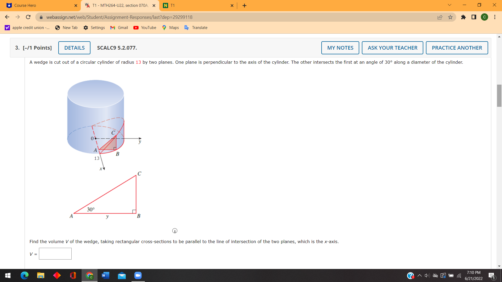Screen dimensions: 502x282
Task: Click the volume V answer field
Action: [x=55, y=254]
